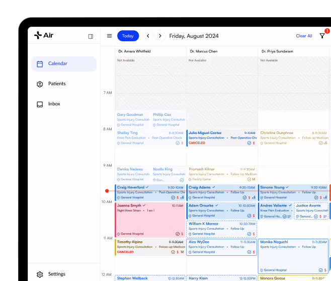Click check circle on Adam Orourke appointment
This screenshot has height=281, width=331.
coord(249,216)
